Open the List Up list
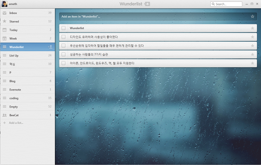Image resolution: width=261 pixels, height=165 pixels. [x=27, y=56]
